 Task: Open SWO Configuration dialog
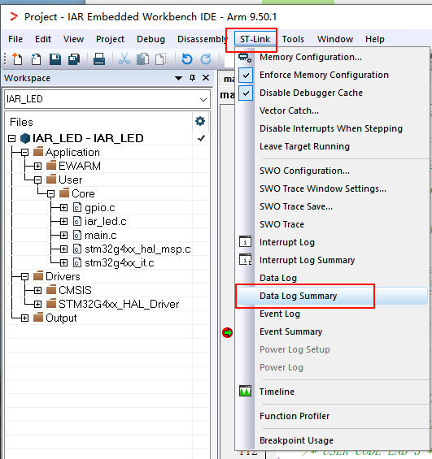[304, 171]
